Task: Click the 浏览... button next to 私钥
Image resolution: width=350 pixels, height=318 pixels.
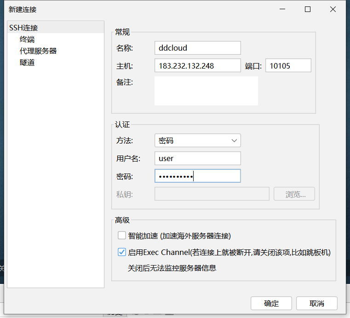Action: click(x=294, y=194)
